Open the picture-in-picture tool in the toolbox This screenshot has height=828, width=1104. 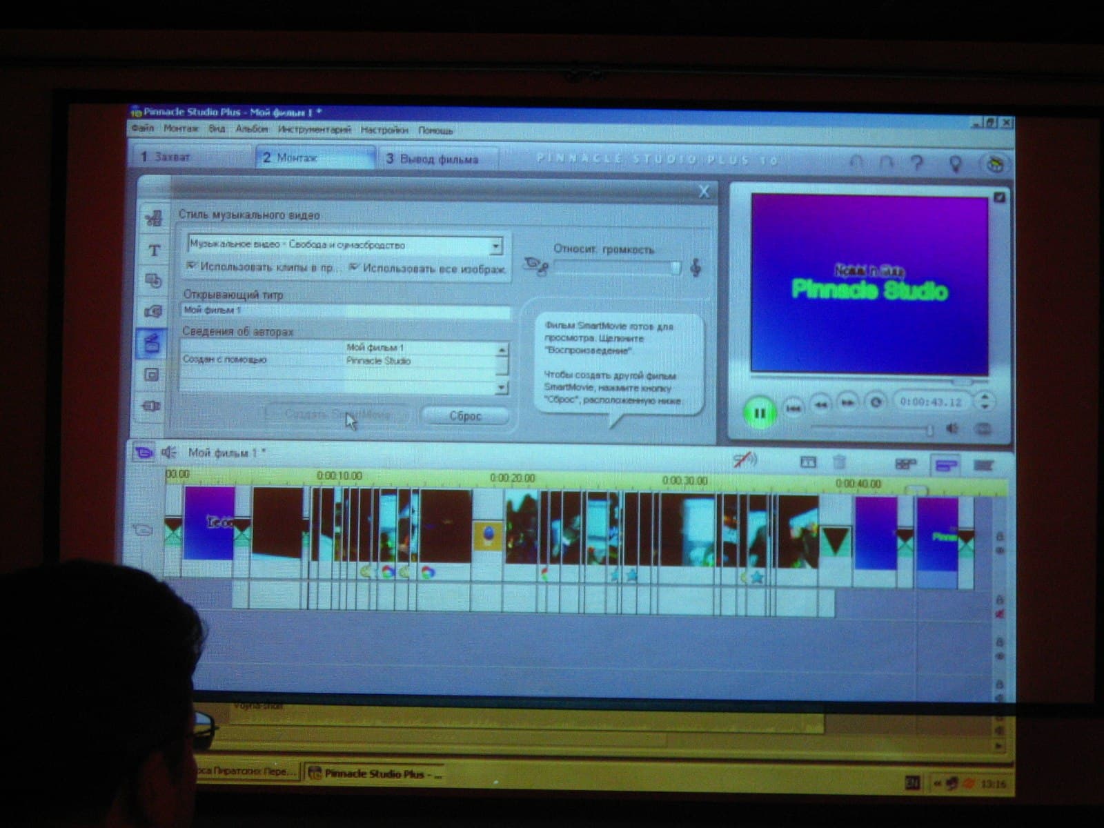pos(151,375)
